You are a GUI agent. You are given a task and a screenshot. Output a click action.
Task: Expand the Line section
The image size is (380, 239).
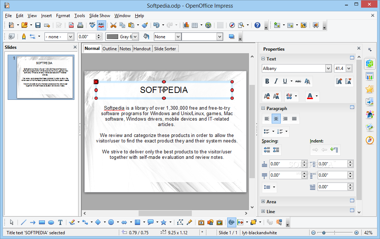coord(263,211)
